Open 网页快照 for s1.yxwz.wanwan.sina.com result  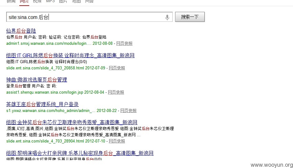click(x=128, y=110)
